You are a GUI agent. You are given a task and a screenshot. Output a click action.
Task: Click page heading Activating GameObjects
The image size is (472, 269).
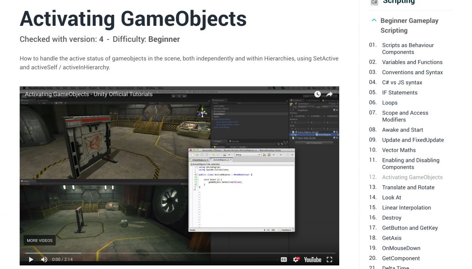coord(133,19)
